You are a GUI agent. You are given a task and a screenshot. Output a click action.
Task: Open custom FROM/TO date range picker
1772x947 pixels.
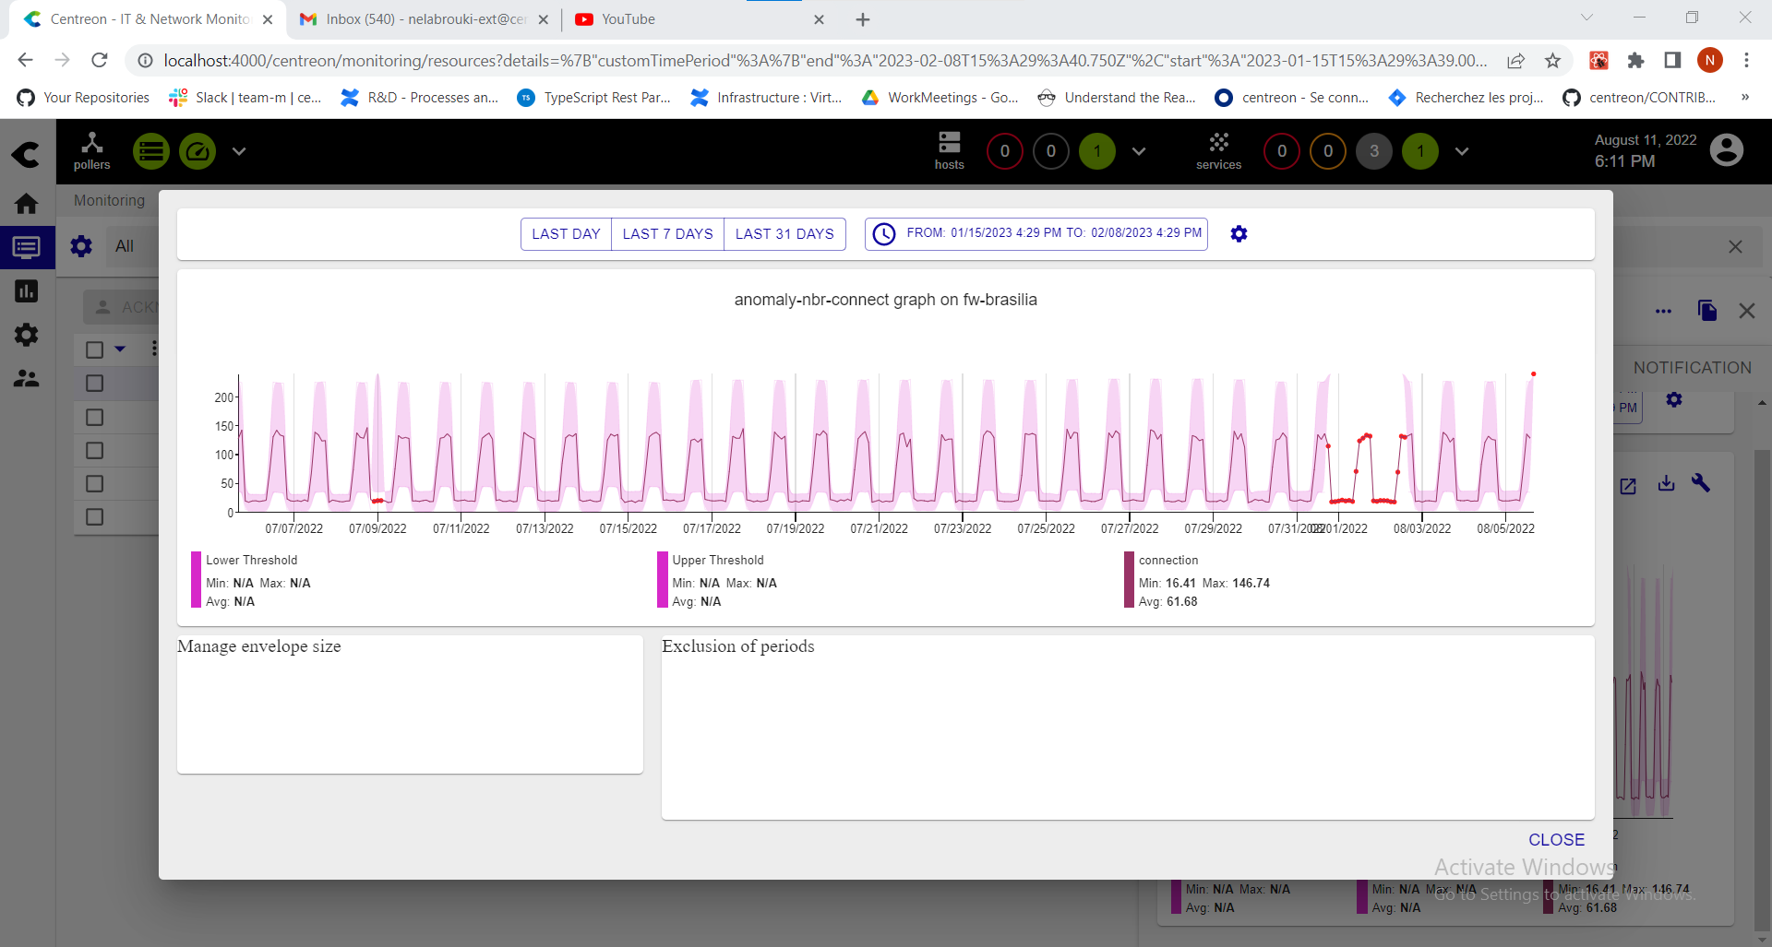[1036, 234]
